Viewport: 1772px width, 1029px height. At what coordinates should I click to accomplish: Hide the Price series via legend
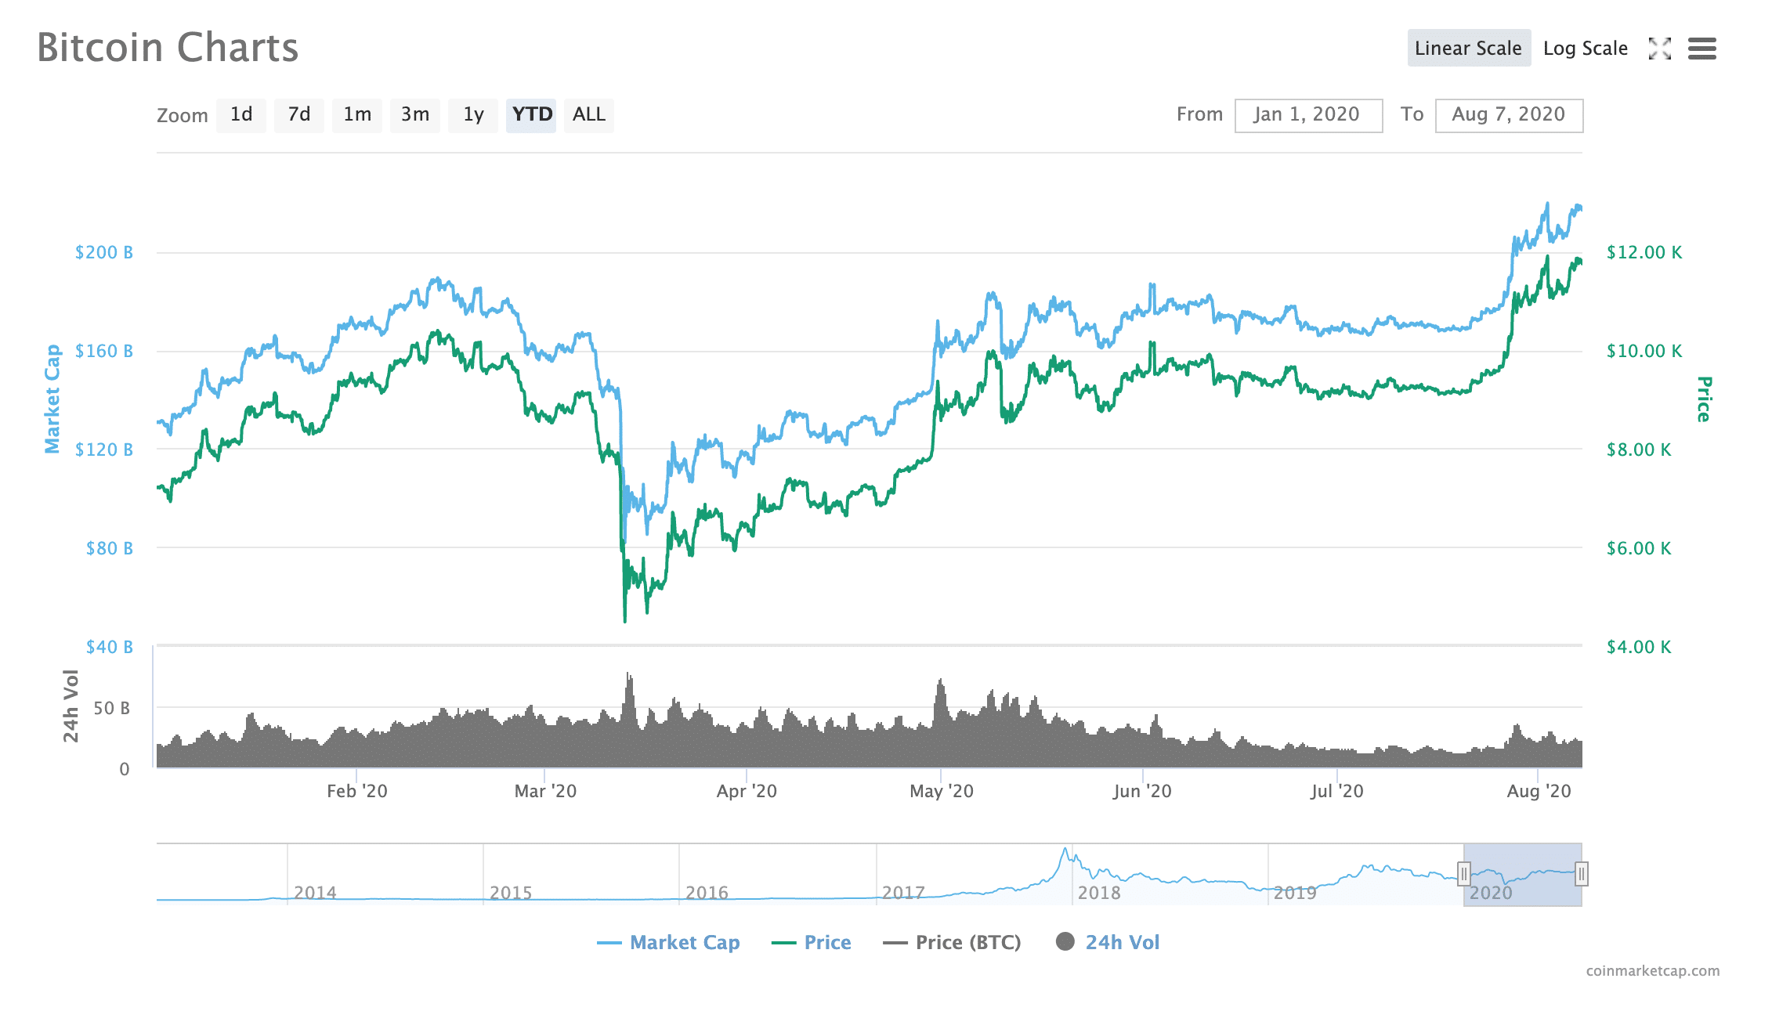coord(812,942)
